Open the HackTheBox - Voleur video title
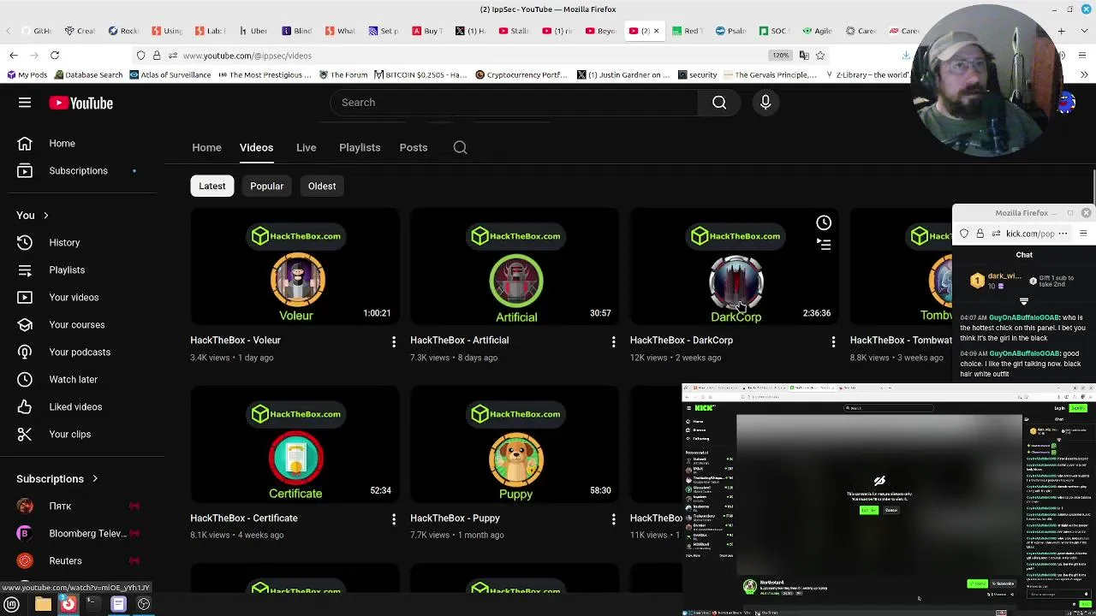 [235, 341]
